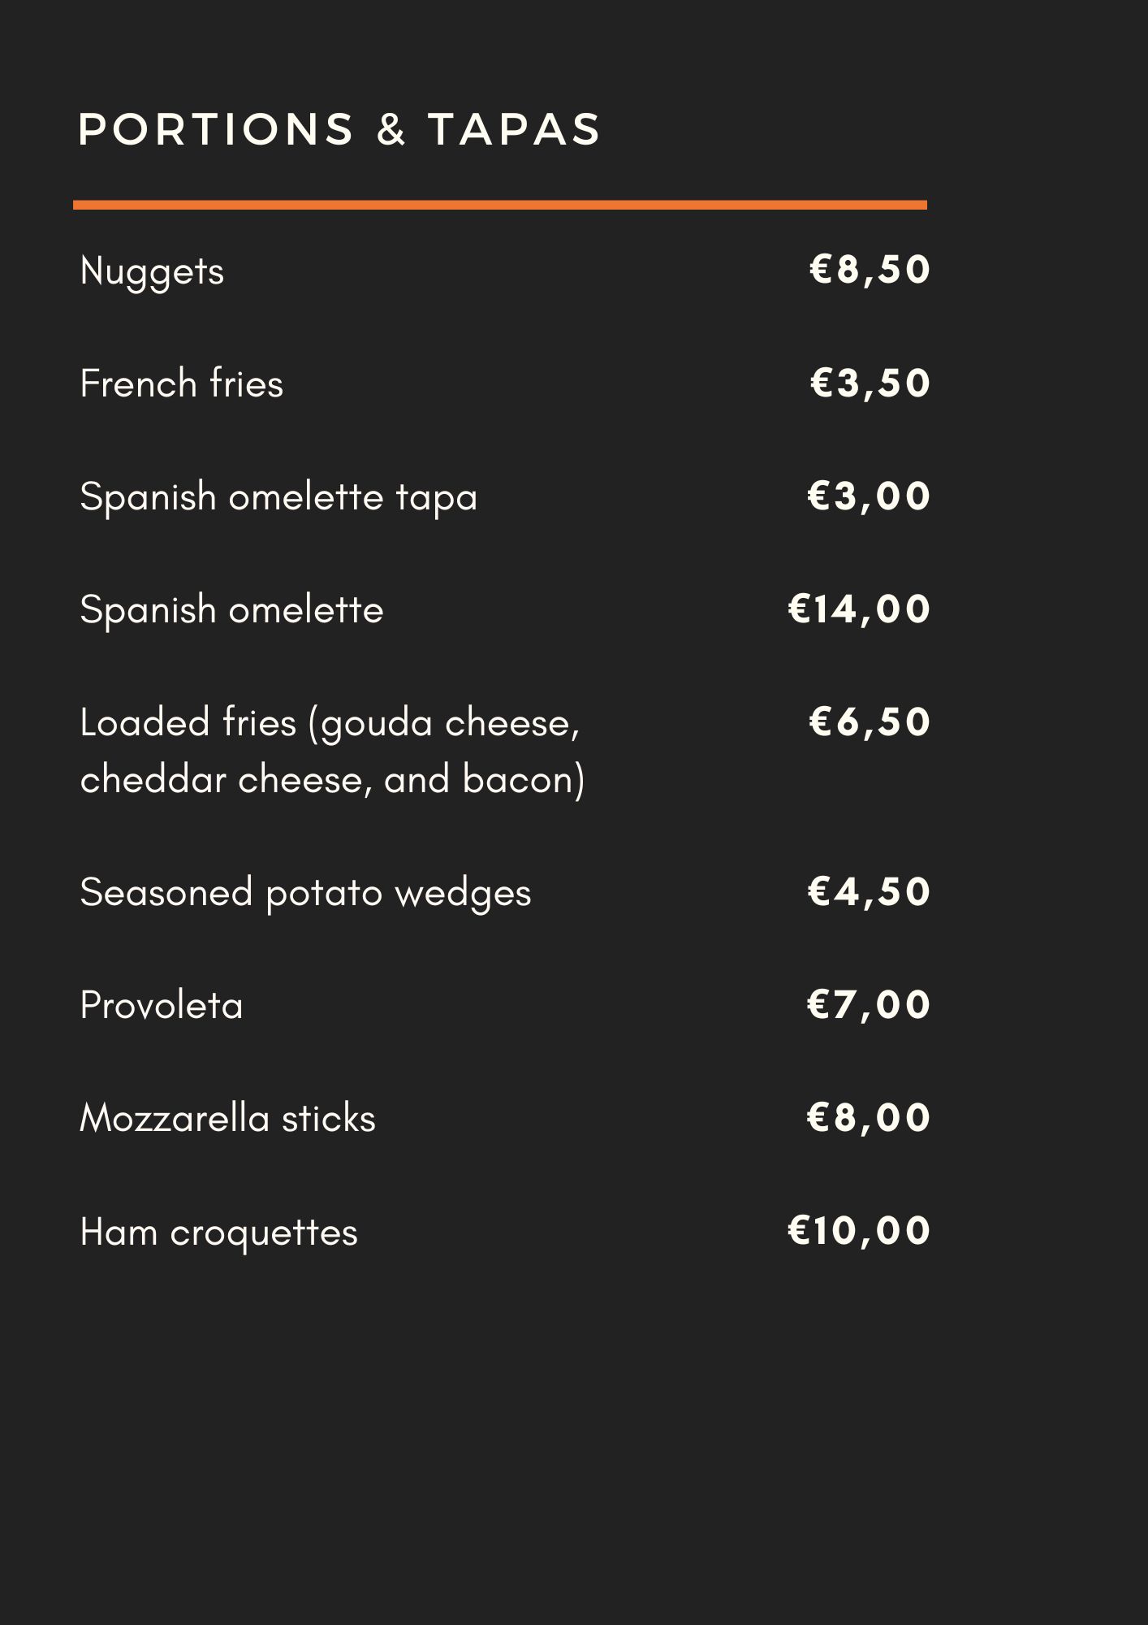Click the Provoleta price €7,00
Image resolution: width=1148 pixels, height=1625 pixels.
(869, 1004)
